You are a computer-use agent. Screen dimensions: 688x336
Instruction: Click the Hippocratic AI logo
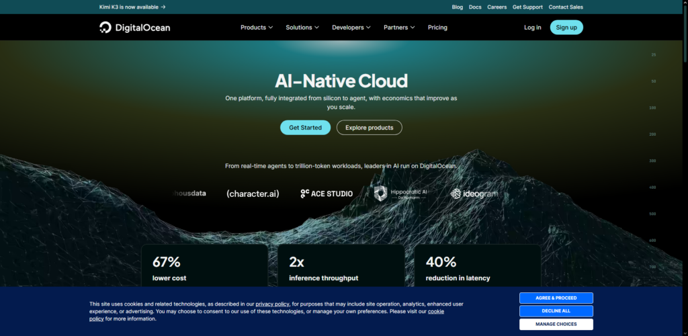click(x=400, y=193)
